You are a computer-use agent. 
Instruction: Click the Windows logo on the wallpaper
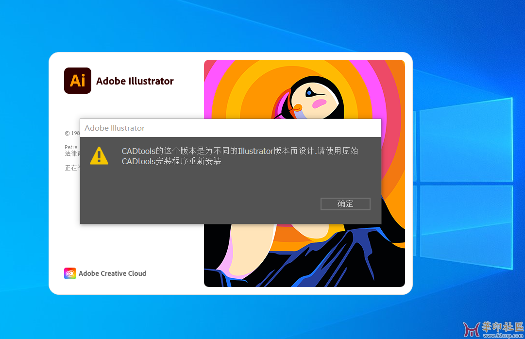pos(464,184)
